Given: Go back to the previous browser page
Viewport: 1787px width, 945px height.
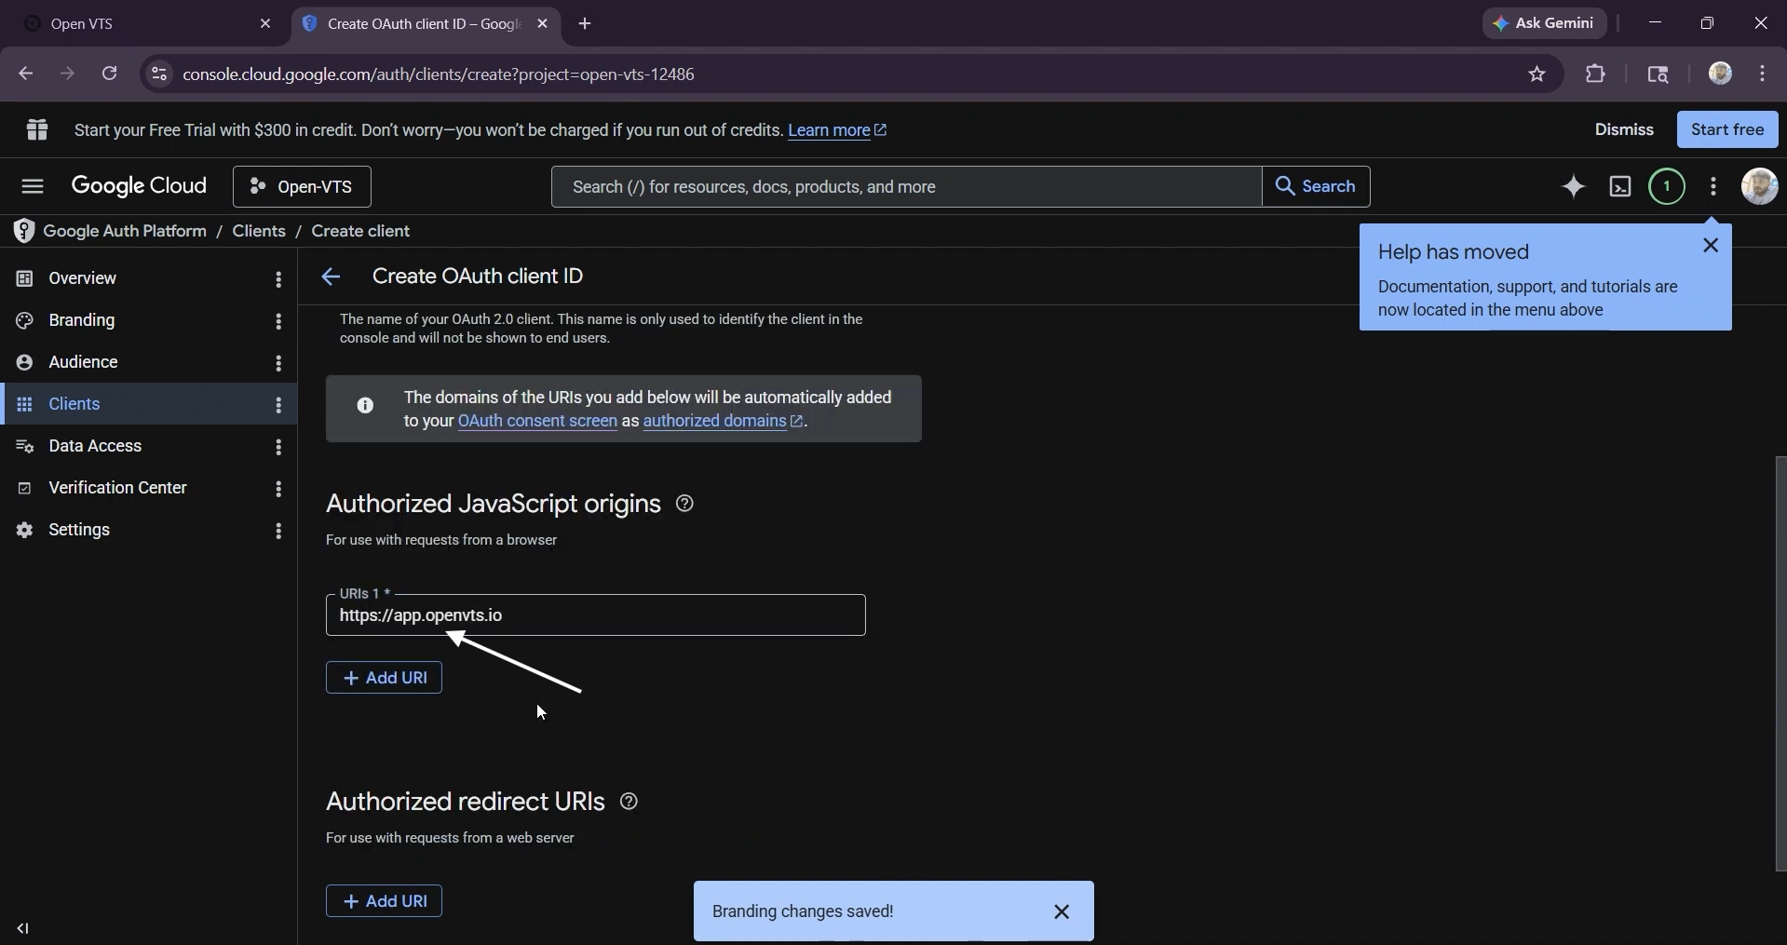Looking at the screenshot, I should [x=26, y=74].
